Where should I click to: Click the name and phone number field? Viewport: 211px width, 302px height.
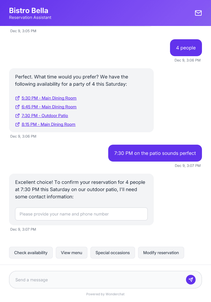click(x=81, y=214)
